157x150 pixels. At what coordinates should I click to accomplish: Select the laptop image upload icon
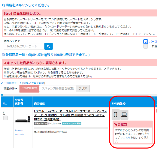[124, 115]
